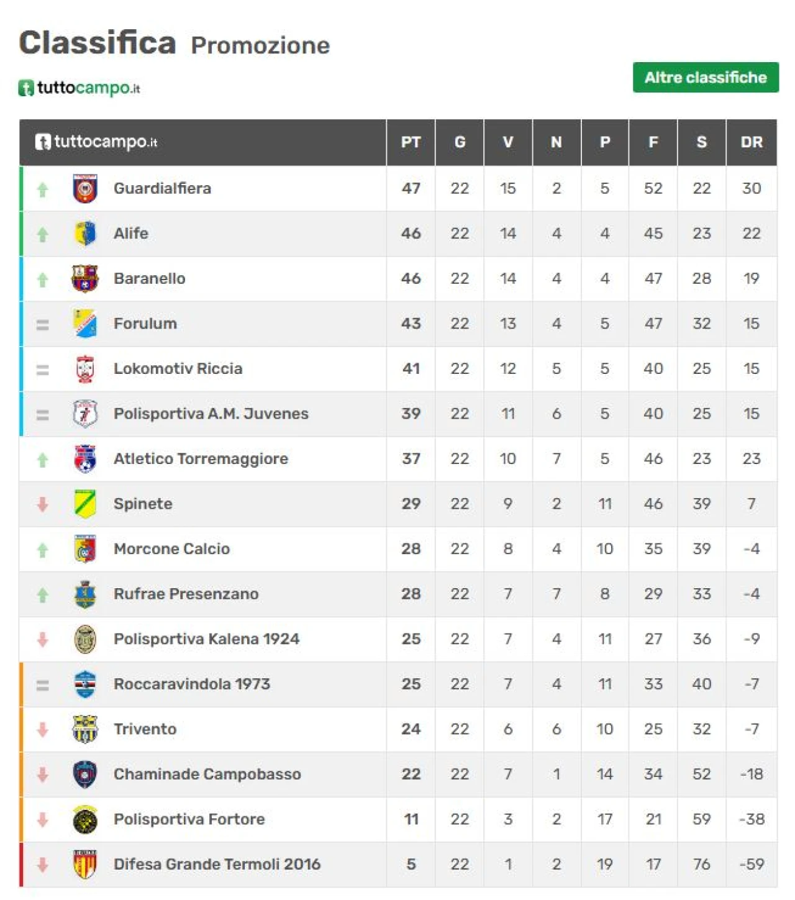Open the Roccaravindola 1973 team link
795x900 pixels.
192,684
